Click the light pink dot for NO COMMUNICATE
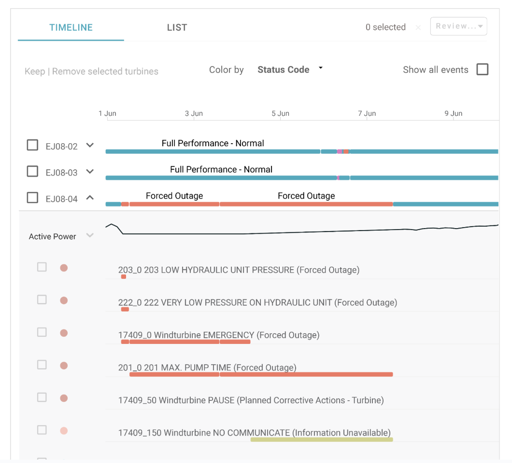512x463 pixels. [x=64, y=431]
